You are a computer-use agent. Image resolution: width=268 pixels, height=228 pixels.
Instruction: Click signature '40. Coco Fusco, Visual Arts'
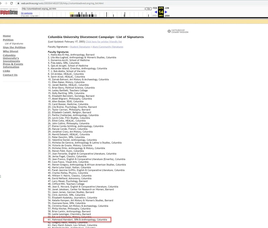[x=68, y=162]
